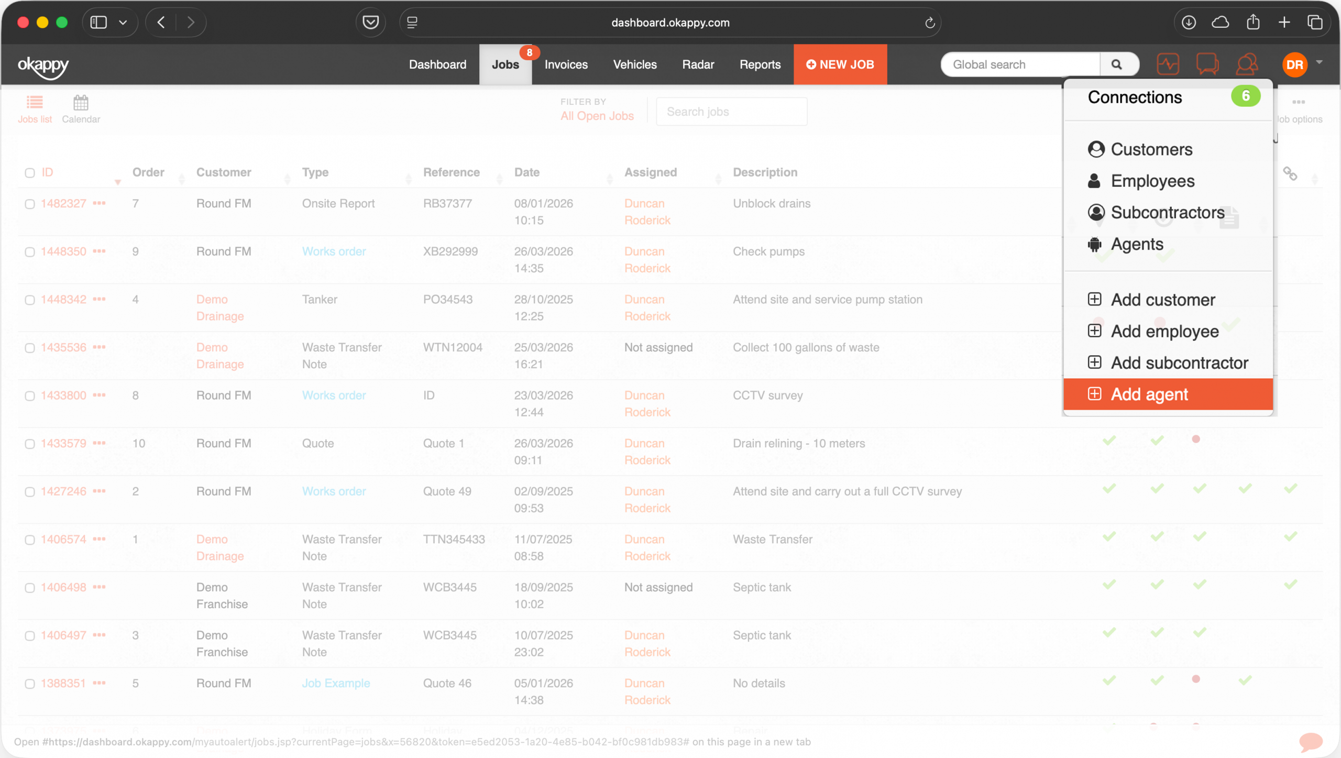Screen dimensions: 1341x758
Task: Open Job Example type link
Action: click(336, 683)
